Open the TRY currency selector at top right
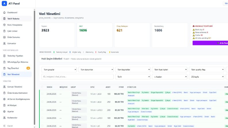This screenshot has height=128, width=228. click(226, 3)
